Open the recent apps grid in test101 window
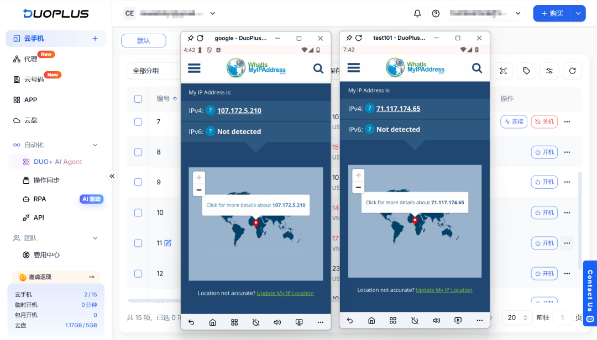597x340 pixels. (x=393, y=321)
